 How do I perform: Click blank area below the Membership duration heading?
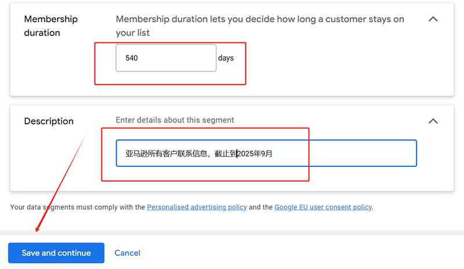52,70
